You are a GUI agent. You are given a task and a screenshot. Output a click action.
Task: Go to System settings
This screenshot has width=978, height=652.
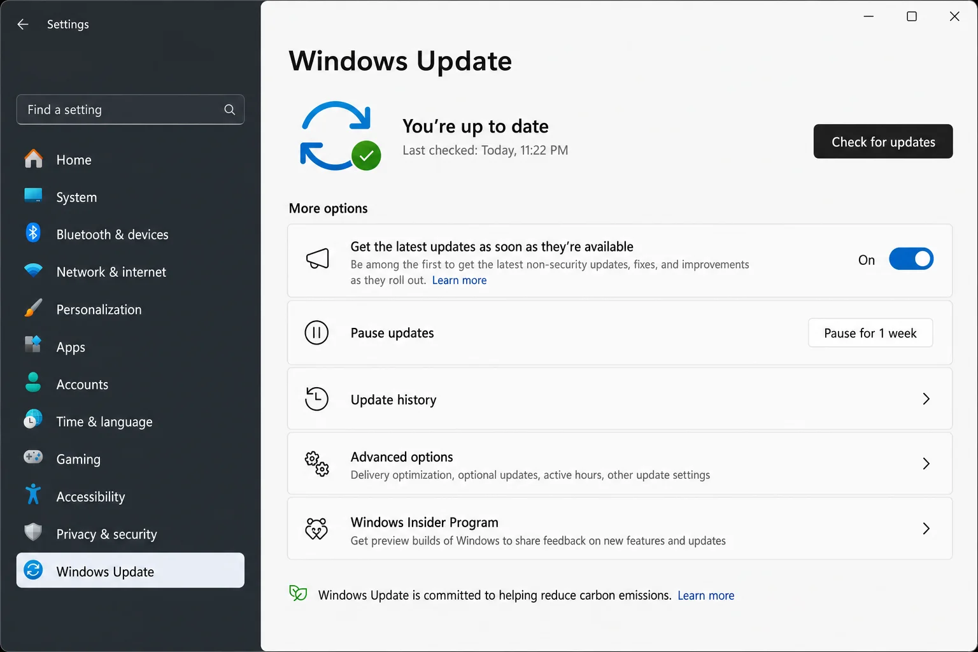[131, 197]
